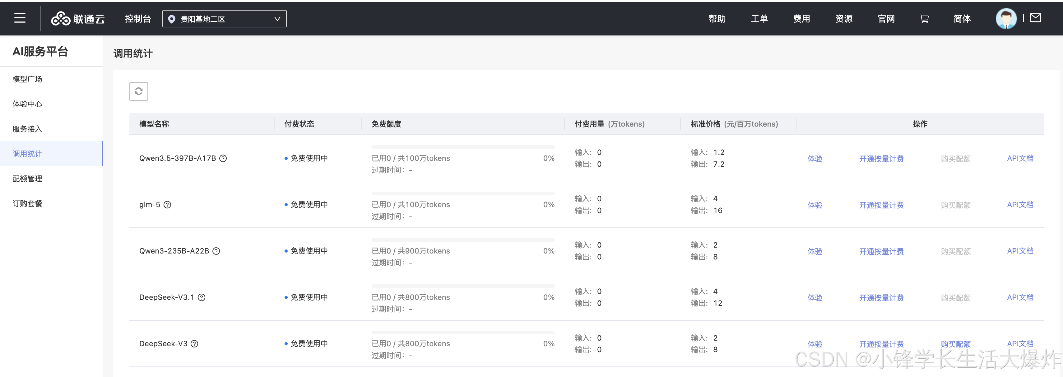1063x377 pixels.
Task: Open the mail envelope icon
Action: [x=1035, y=18]
